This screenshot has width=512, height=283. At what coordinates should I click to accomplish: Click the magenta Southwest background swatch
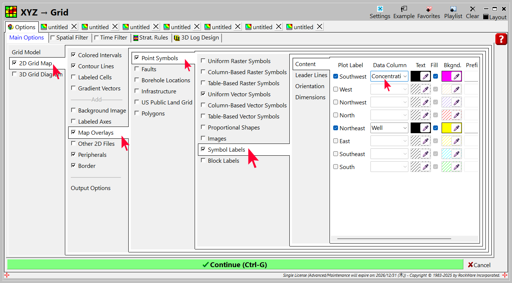click(446, 76)
